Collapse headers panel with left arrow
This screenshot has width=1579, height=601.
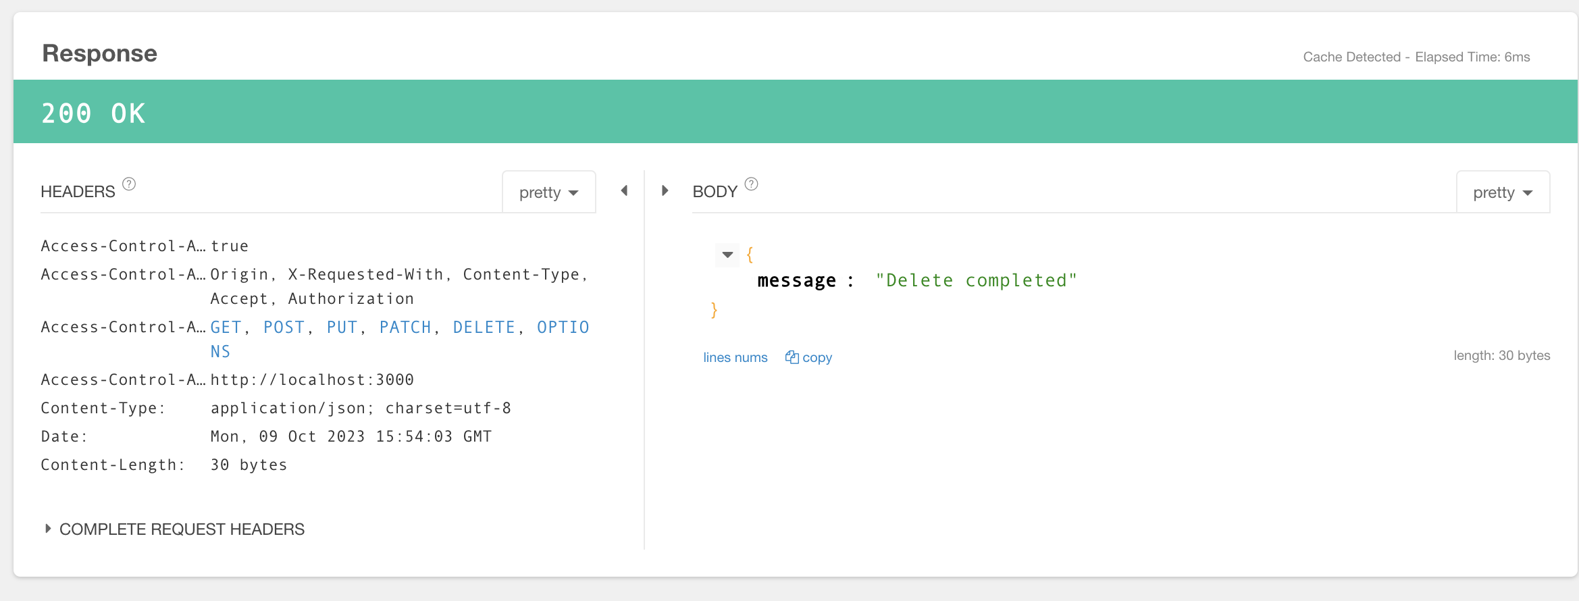click(x=625, y=191)
